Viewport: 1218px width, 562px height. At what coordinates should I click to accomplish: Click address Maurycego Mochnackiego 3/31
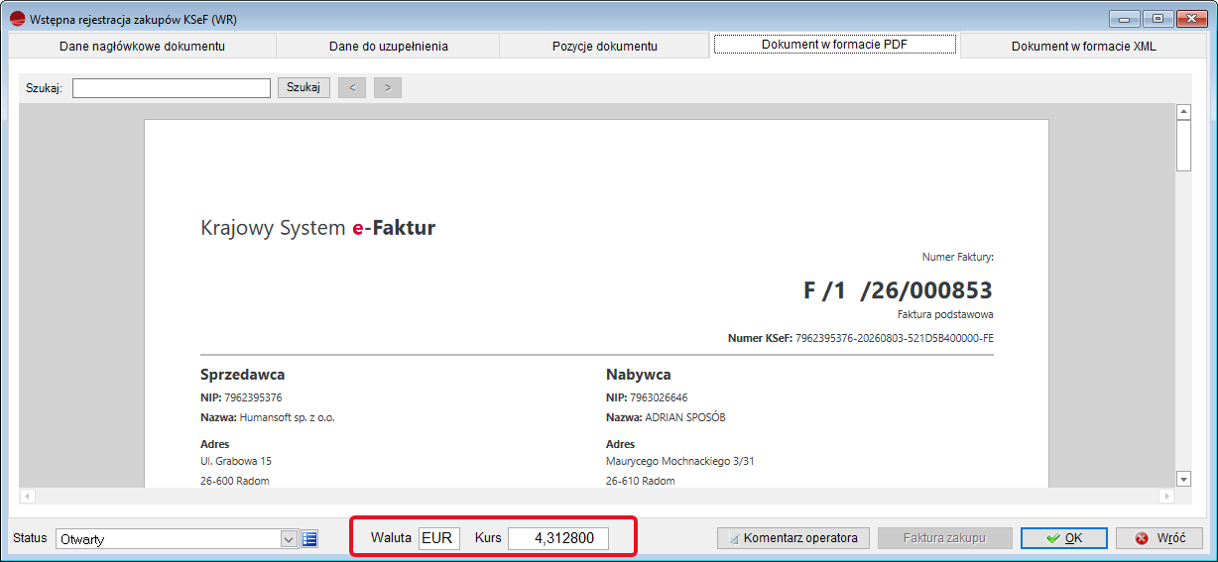tap(681, 461)
